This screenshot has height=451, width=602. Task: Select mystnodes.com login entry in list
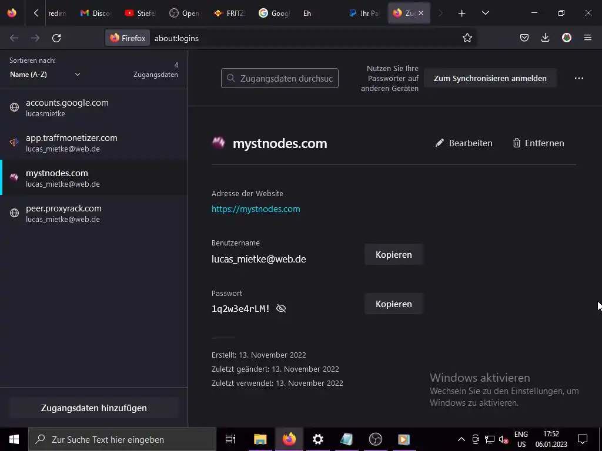coord(93,178)
